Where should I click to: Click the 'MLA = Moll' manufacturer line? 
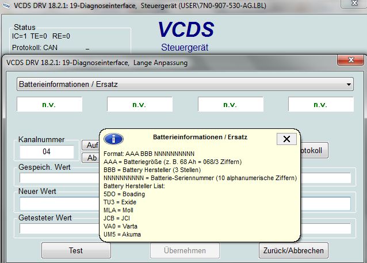point(118,210)
